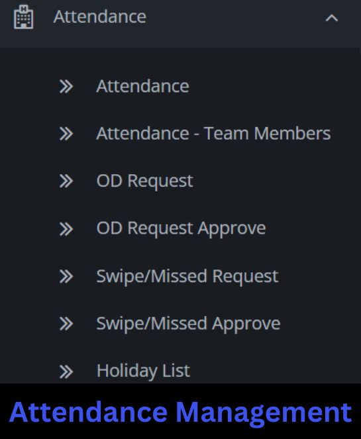
Task: Collapse the Attendance section chevron
Action: (332, 18)
